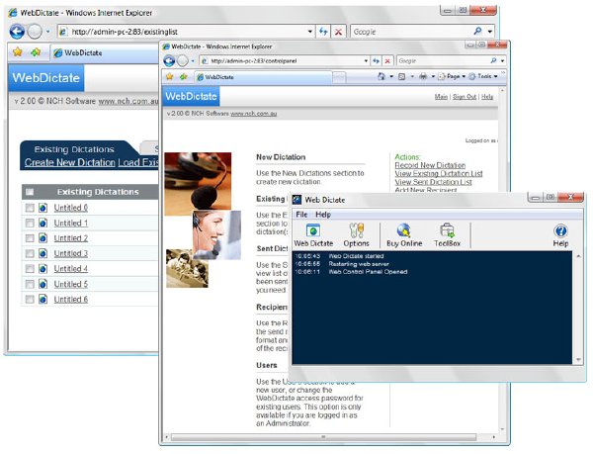Open the Tools dropdown menu
593x454 pixels.
click(483, 76)
